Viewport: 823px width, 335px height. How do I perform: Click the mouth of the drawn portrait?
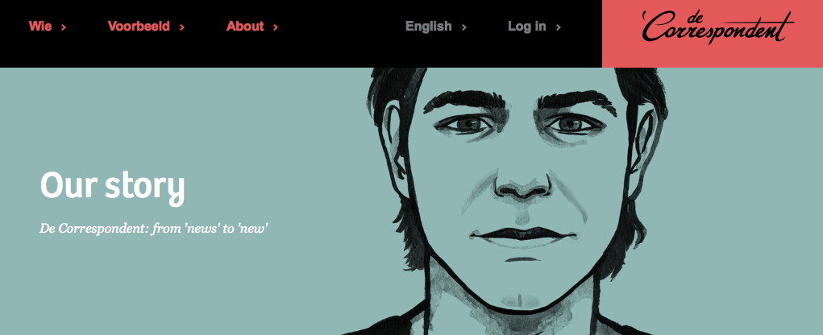(x=522, y=234)
